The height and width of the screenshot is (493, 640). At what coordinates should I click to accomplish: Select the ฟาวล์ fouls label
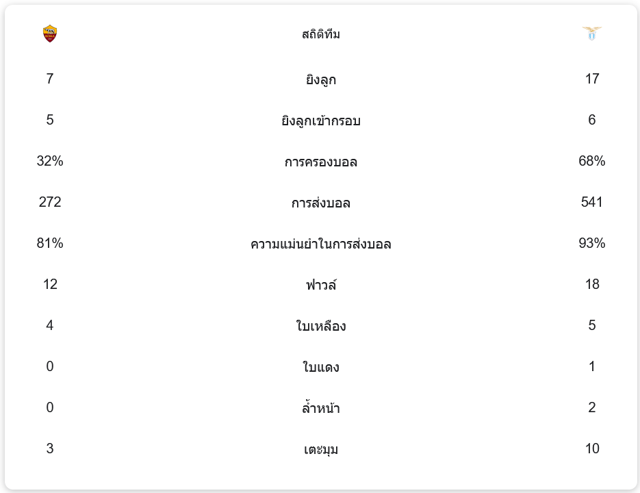[x=320, y=285]
